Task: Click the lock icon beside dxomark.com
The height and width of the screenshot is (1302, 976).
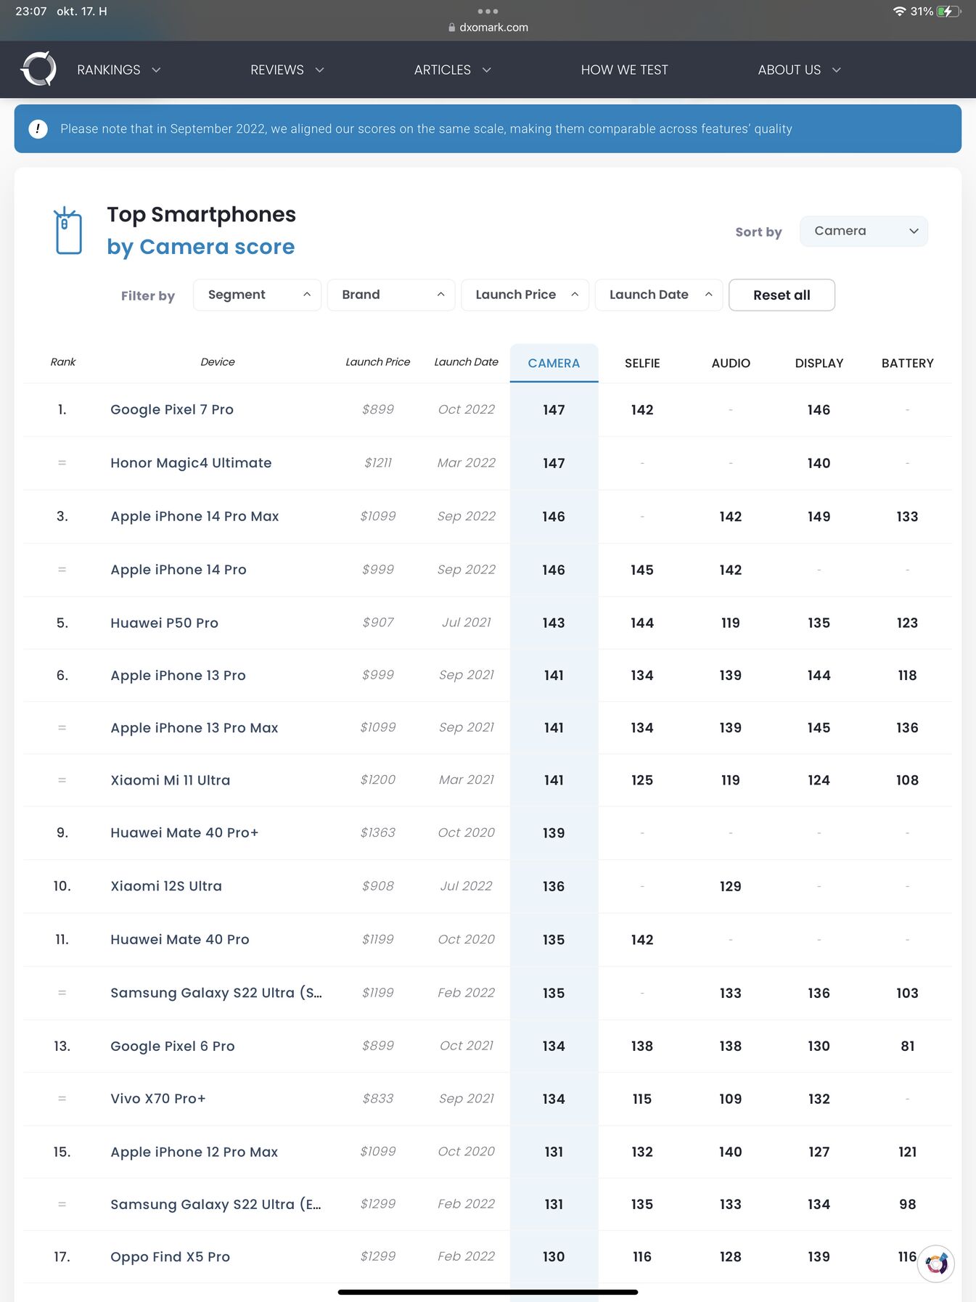Action: click(x=452, y=28)
